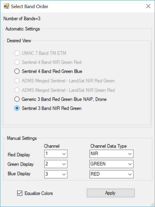155x207 pixels.
Task: Click the Select Band Order window icon
Action: 6,6
